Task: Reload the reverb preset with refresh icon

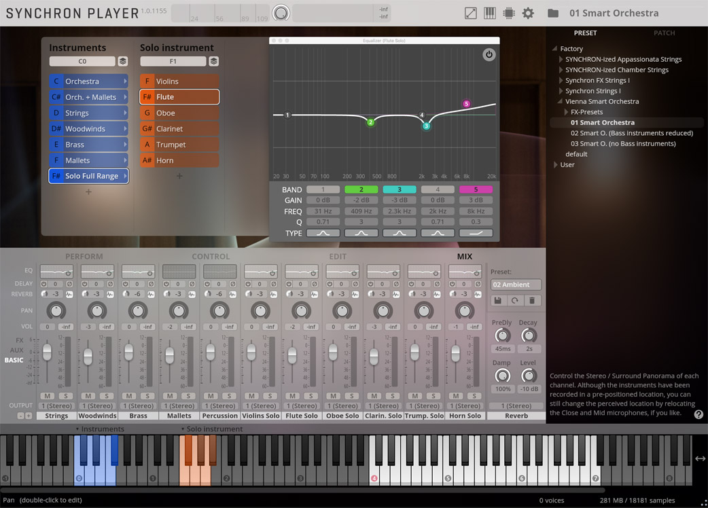Action: [x=515, y=300]
